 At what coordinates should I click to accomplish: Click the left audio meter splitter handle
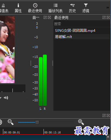(x=31, y=63)
